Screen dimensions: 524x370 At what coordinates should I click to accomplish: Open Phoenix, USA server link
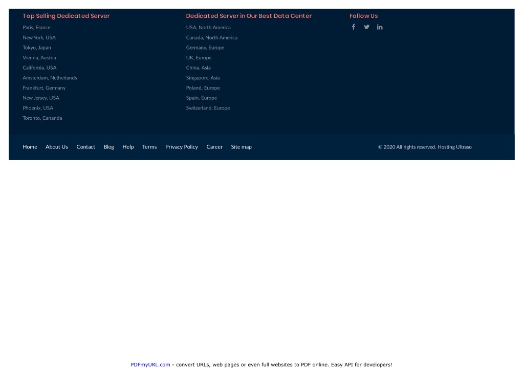pos(38,107)
